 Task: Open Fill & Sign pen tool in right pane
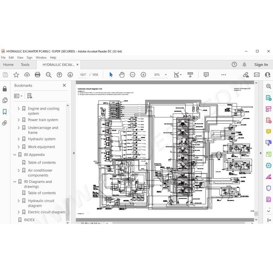point(268,177)
